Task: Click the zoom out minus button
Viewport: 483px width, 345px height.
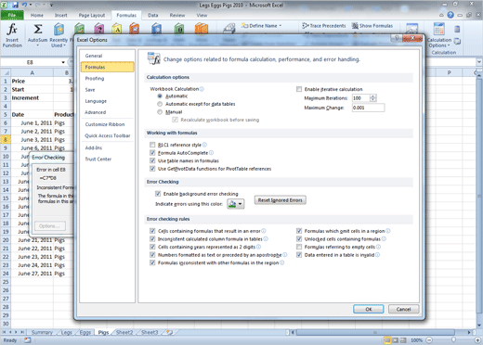Action: click(429, 340)
